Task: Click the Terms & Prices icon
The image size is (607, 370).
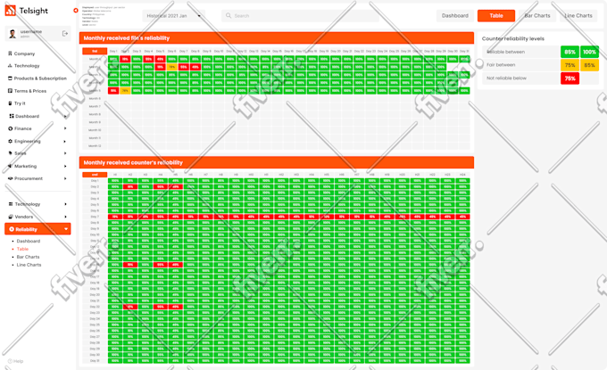Action: pyautogui.click(x=10, y=91)
